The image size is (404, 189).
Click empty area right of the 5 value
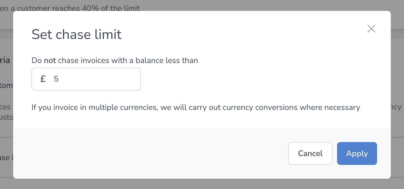pos(100,79)
